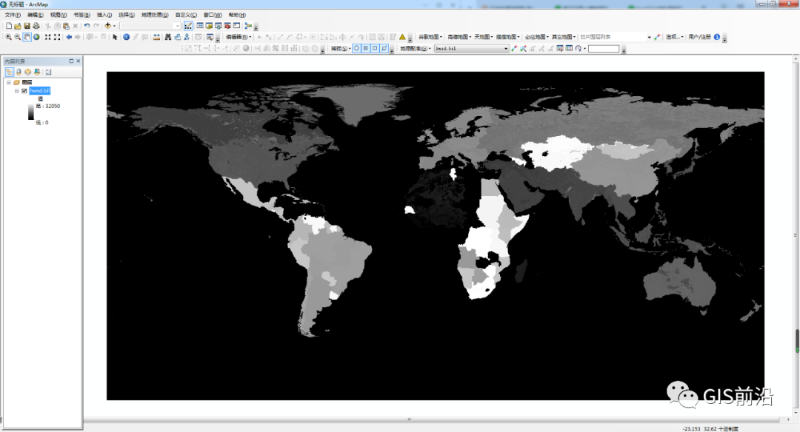
Task: Open the Editor toolbar icon
Action: tap(188, 25)
